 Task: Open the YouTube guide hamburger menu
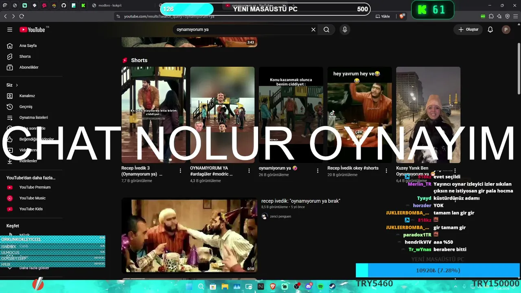pyautogui.click(x=10, y=30)
